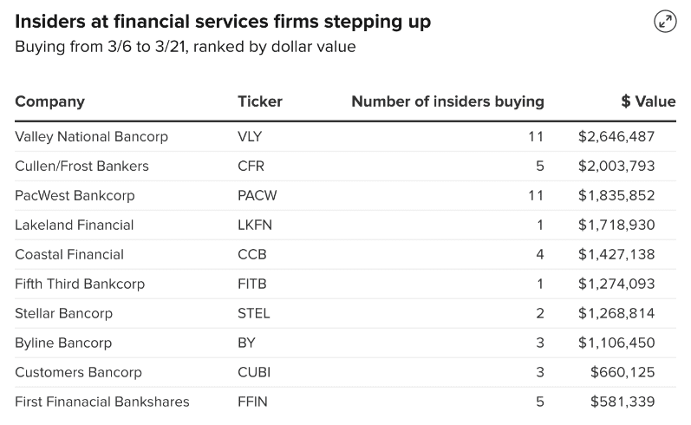
Task: Click the $1,106,450 Byline Bancorp value
Action: coord(616,343)
